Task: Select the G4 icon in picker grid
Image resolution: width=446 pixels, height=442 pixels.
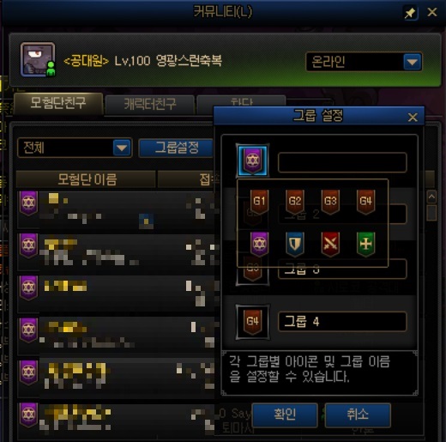Action: 365,202
